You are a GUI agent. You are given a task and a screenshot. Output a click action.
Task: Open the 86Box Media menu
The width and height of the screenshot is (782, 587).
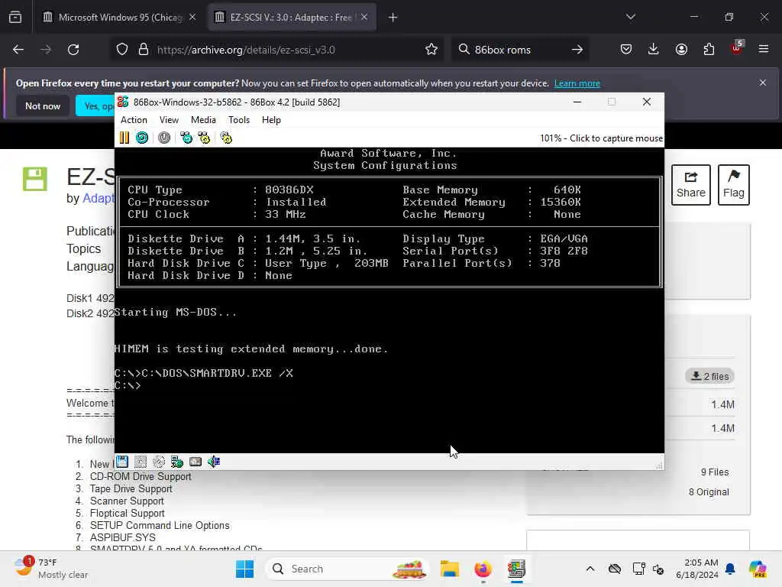(x=203, y=120)
